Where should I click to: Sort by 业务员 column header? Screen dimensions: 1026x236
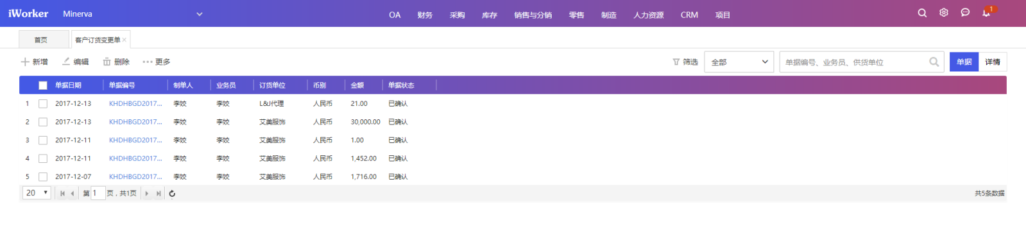pyautogui.click(x=226, y=85)
